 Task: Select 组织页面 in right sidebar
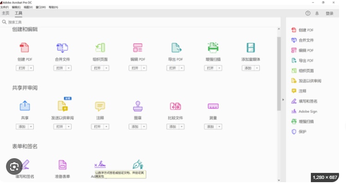coord(302,71)
